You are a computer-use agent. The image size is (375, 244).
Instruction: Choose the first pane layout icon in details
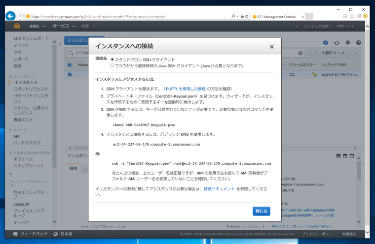point(338,156)
